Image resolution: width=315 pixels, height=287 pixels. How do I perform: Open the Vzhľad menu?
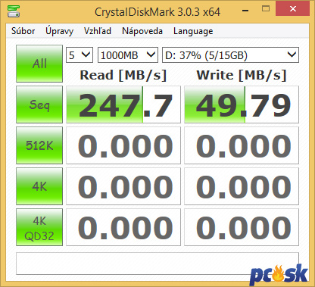pos(98,31)
